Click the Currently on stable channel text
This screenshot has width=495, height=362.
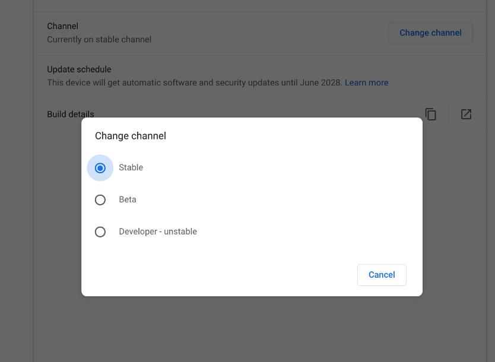click(x=99, y=39)
